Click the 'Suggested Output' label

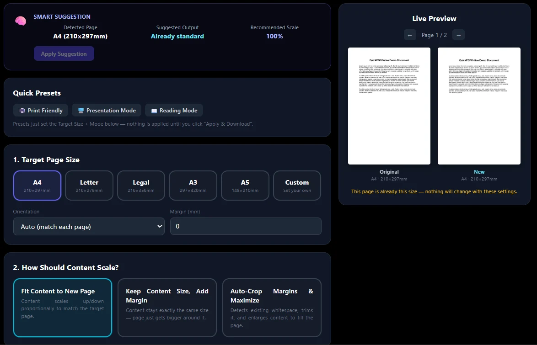click(x=177, y=27)
